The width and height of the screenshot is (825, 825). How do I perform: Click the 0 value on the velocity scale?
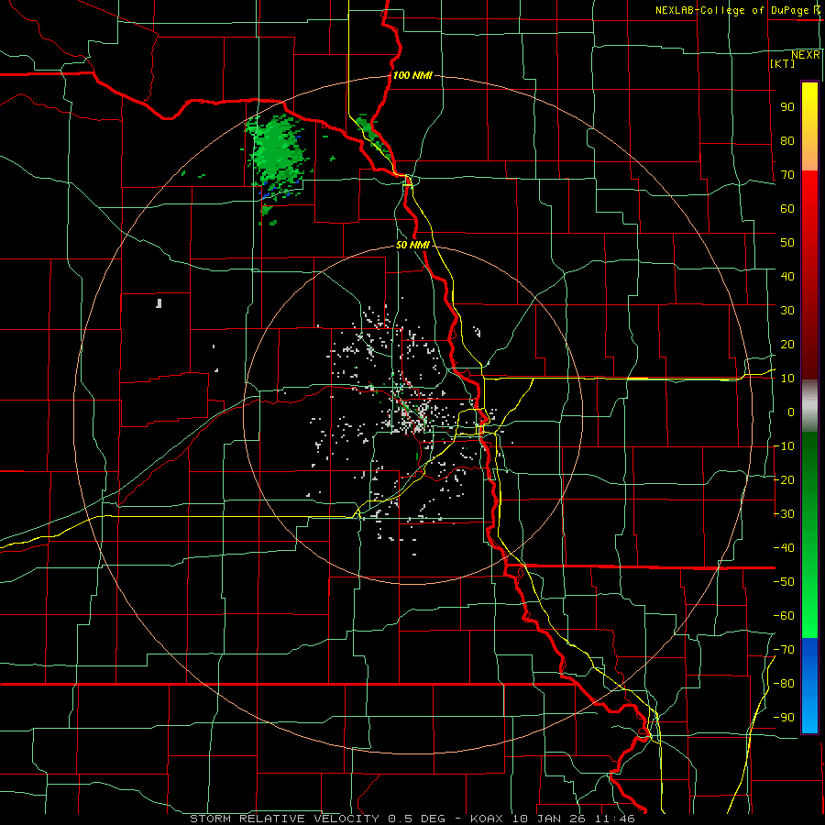tap(791, 412)
